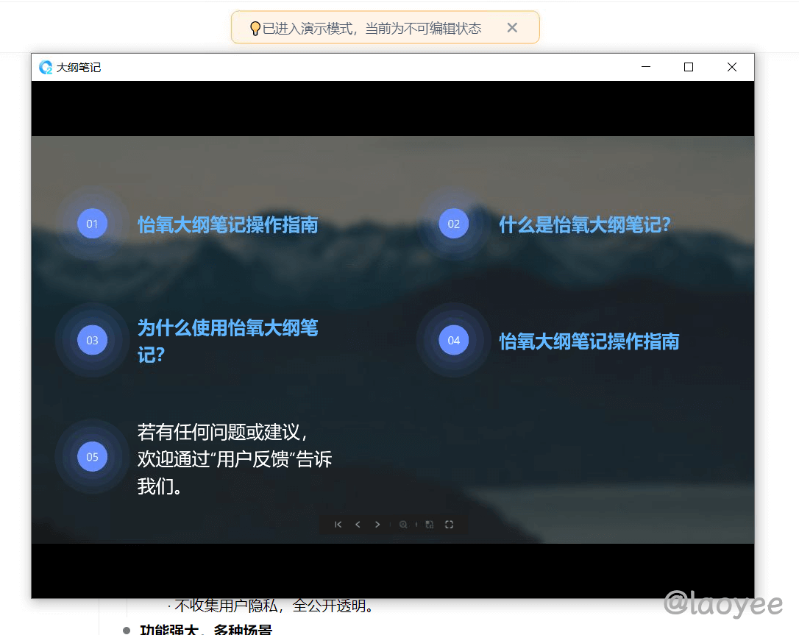Image resolution: width=799 pixels, height=635 pixels.
Task: Jump to the first slide
Action: tap(338, 525)
